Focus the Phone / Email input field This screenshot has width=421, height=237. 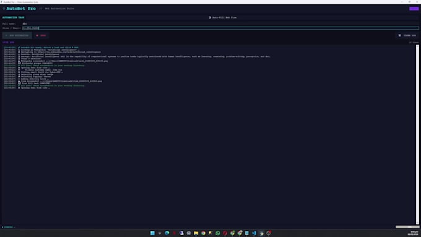[220, 28]
